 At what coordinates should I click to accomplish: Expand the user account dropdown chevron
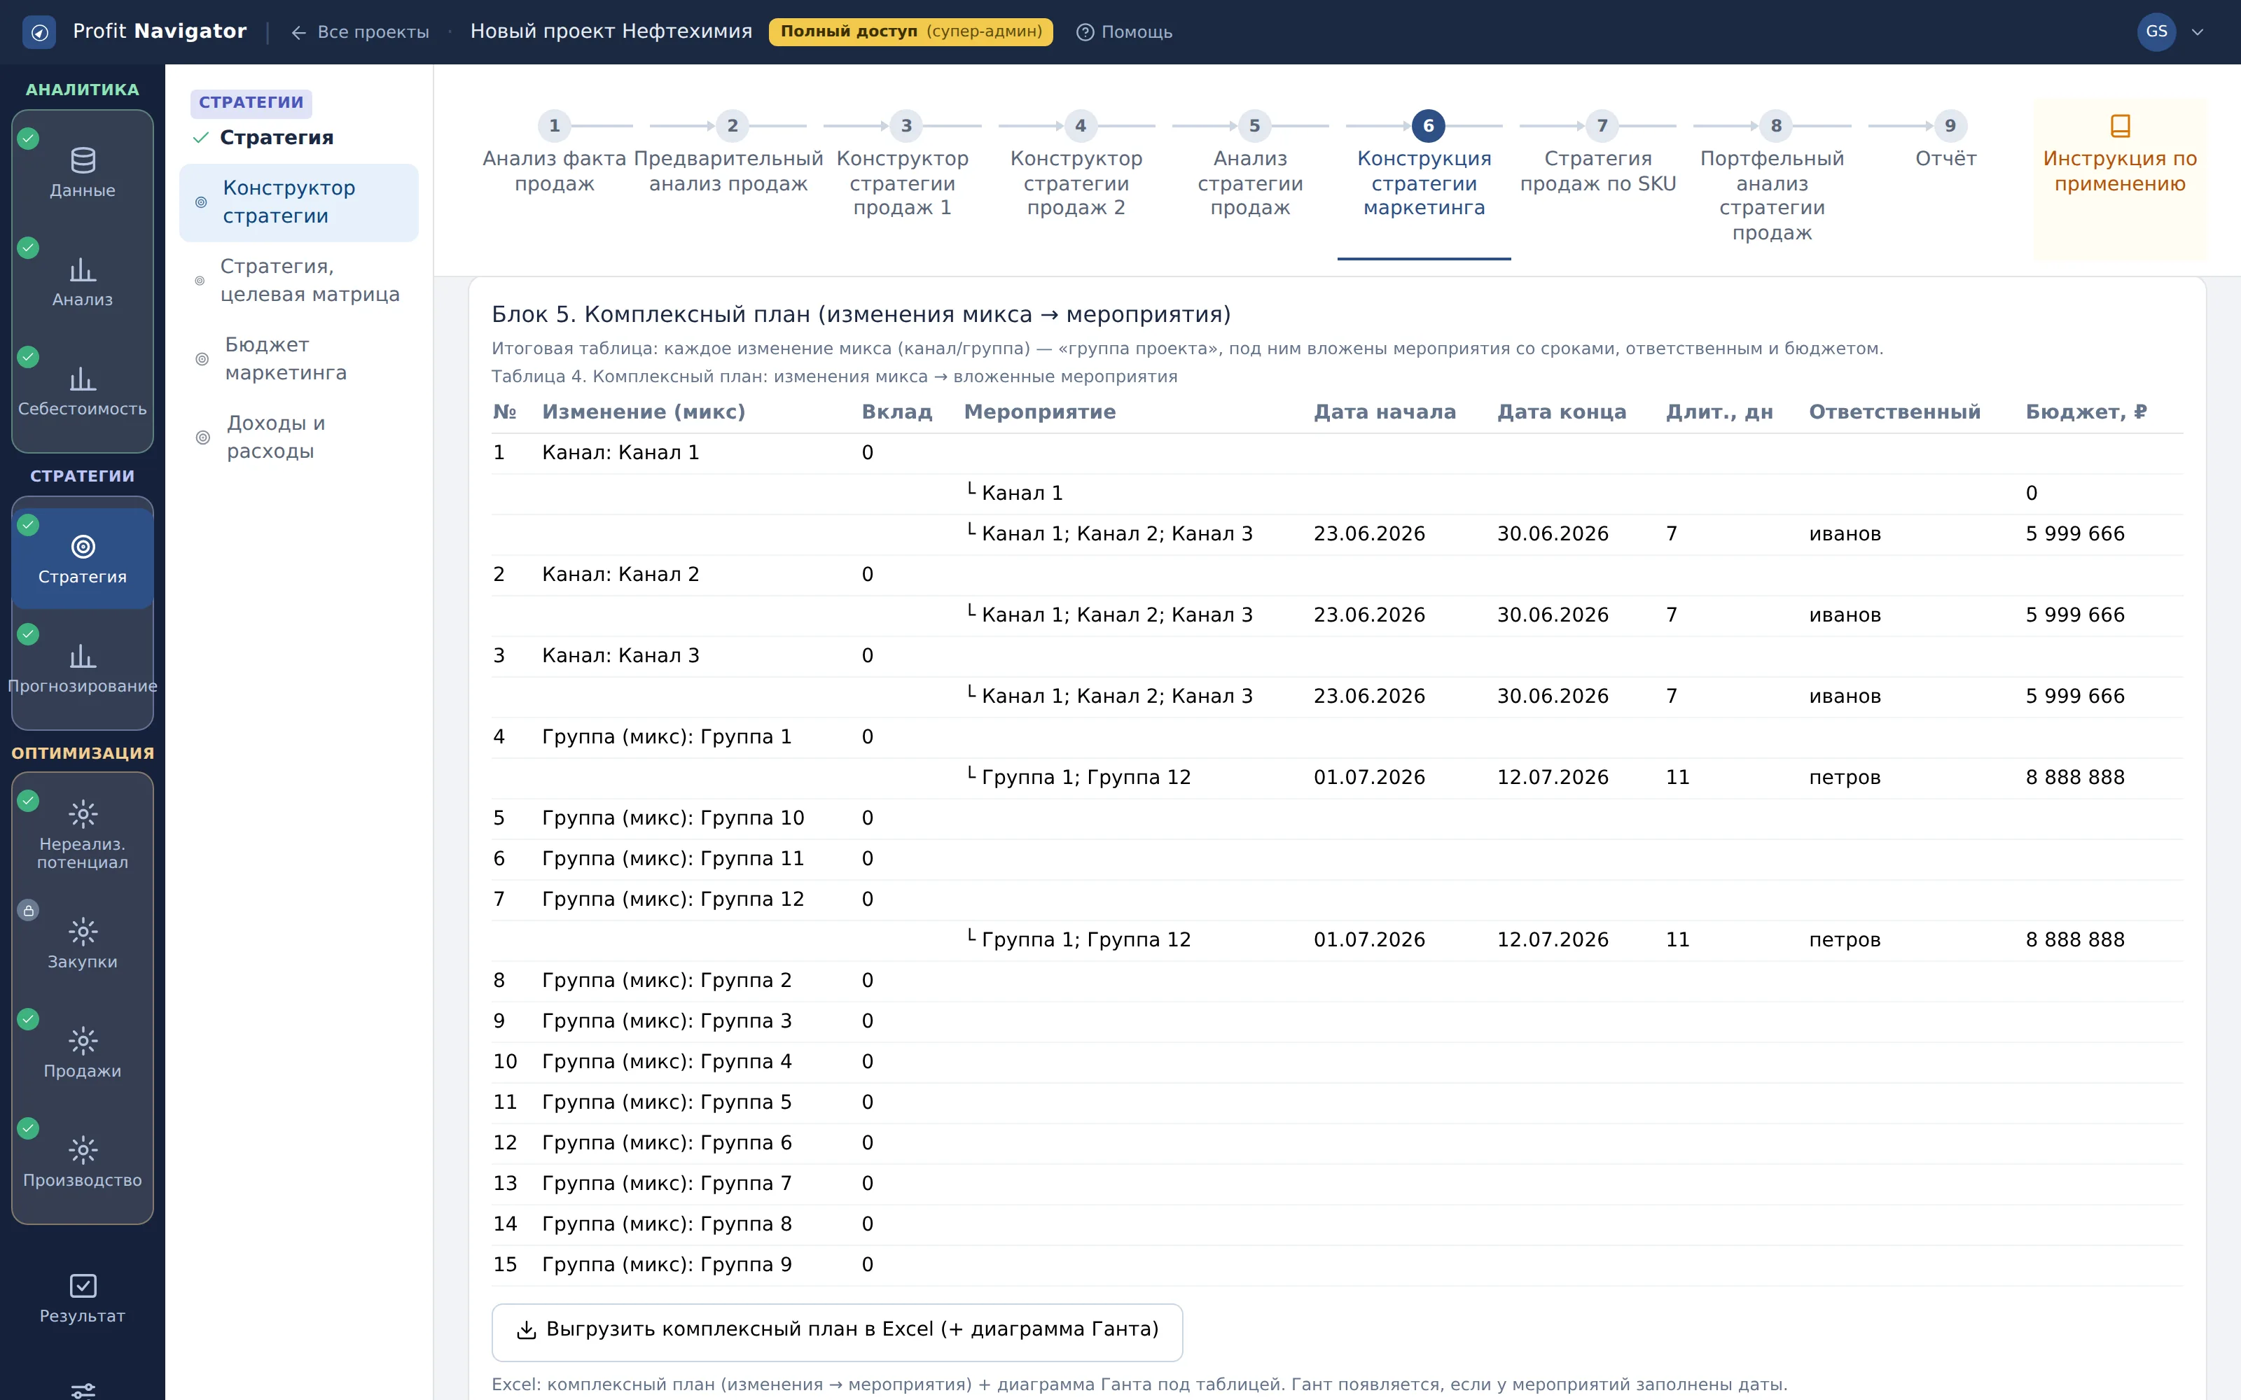(x=2198, y=32)
